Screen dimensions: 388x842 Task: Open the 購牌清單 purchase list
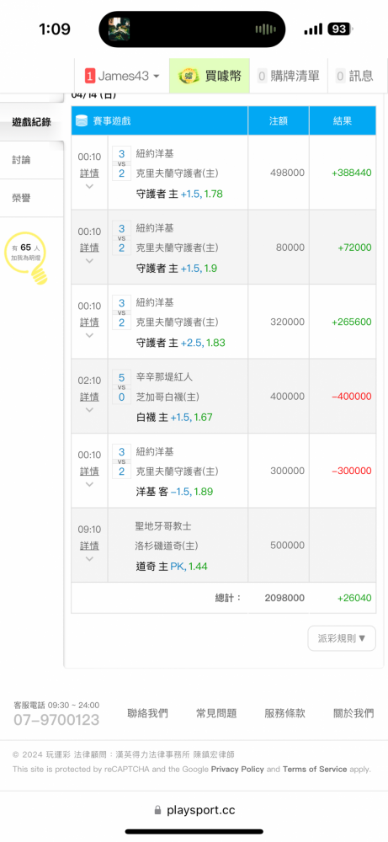[288, 77]
